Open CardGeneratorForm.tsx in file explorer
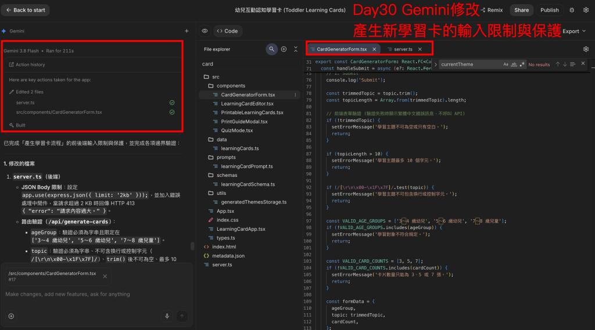595x330 pixels. [x=248, y=95]
